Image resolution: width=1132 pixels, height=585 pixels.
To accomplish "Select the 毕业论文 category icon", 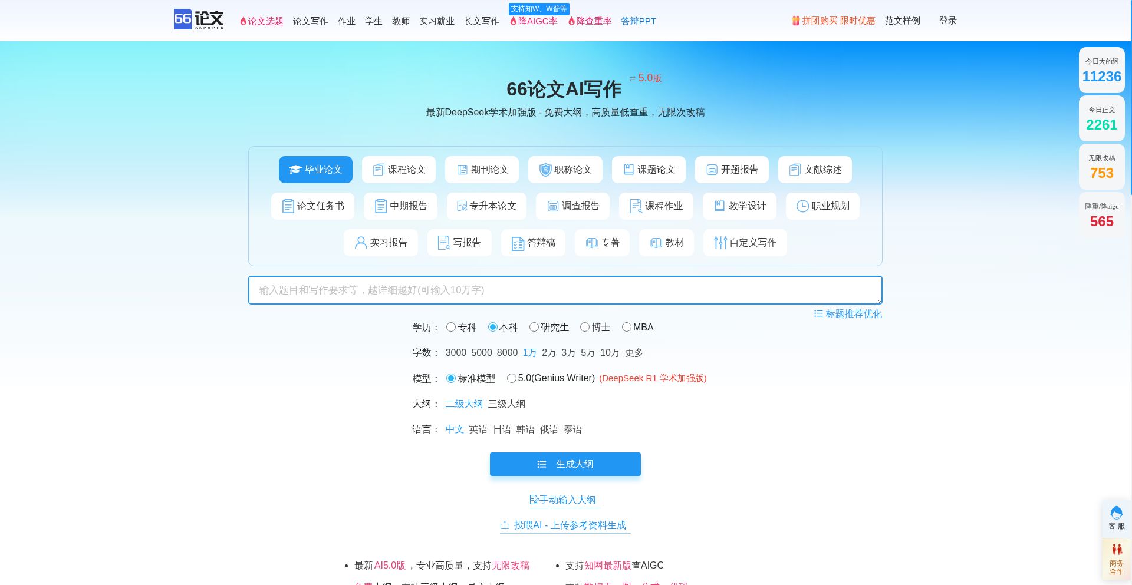I will [295, 170].
